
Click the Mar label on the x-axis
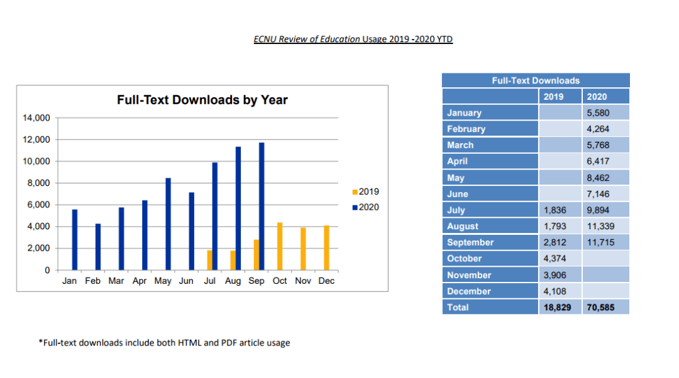coord(116,281)
